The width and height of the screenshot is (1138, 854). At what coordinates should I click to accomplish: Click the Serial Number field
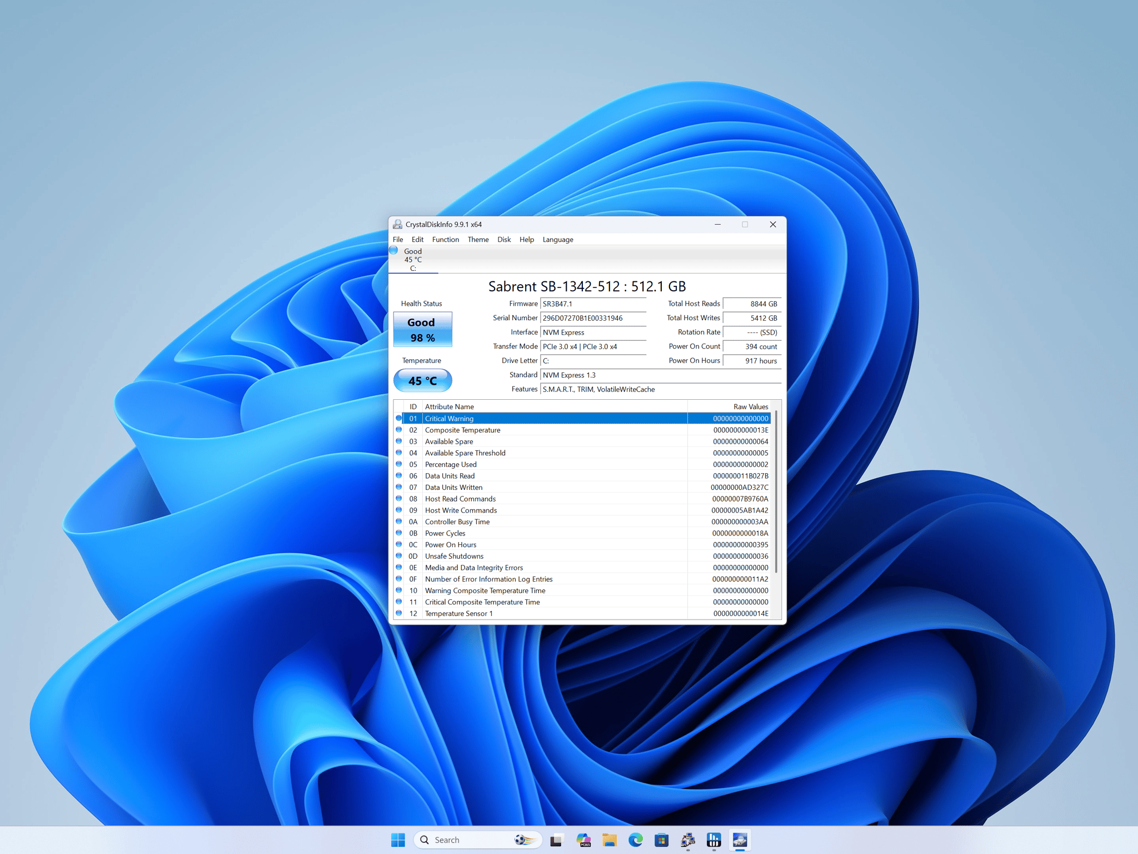pyautogui.click(x=593, y=318)
